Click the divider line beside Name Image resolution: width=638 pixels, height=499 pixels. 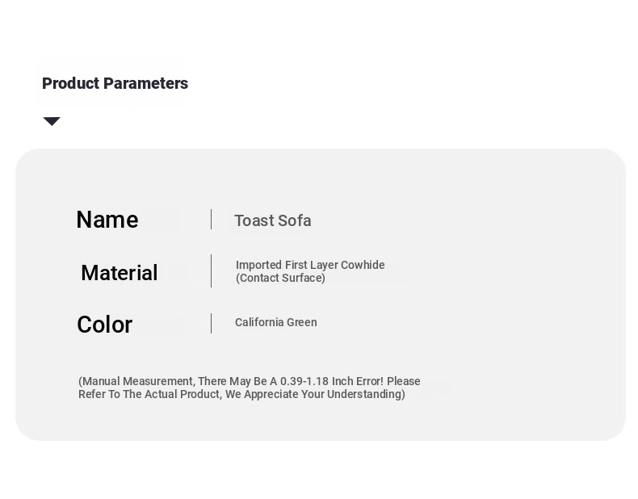pyautogui.click(x=211, y=219)
